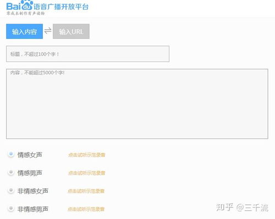275x219 pixels.
Task: Select the 情感男声 radio button
Action: pos(11,172)
